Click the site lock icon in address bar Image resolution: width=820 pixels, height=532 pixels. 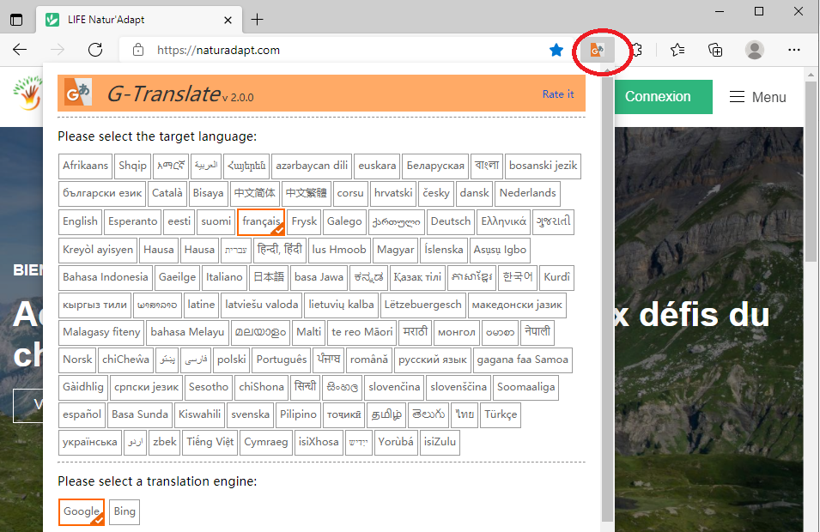[138, 50]
